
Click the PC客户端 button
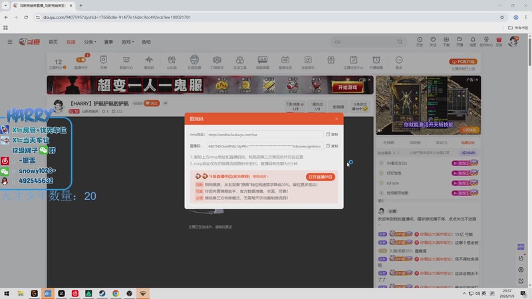(463, 61)
